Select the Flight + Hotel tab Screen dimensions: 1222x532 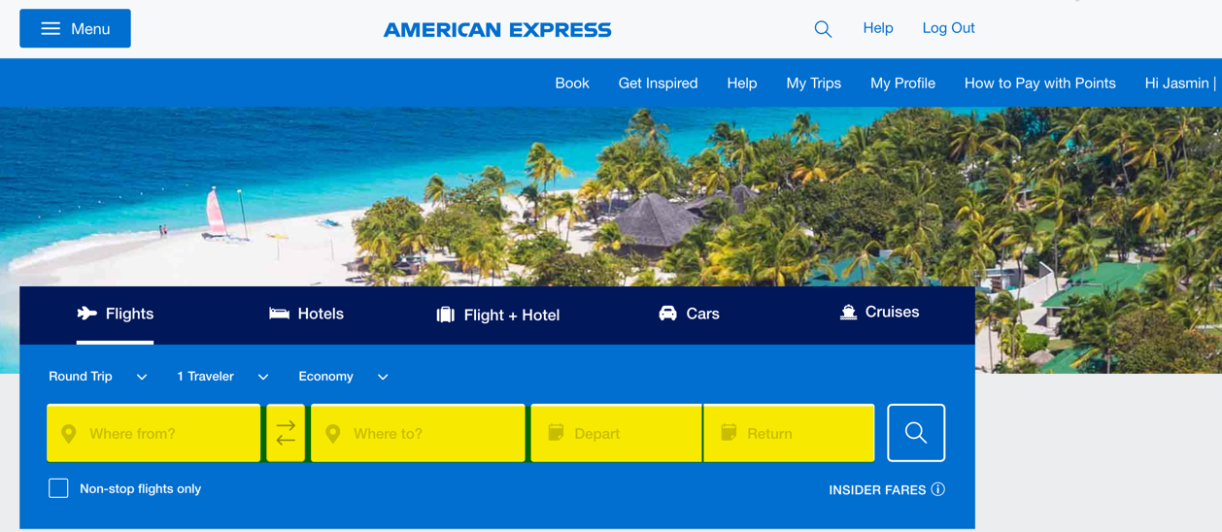tap(498, 315)
